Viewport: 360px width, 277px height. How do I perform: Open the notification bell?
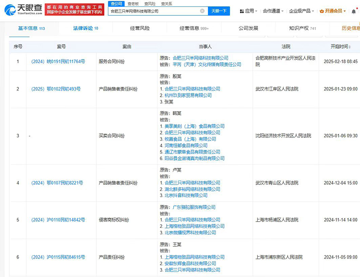click(x=354, y=11)
